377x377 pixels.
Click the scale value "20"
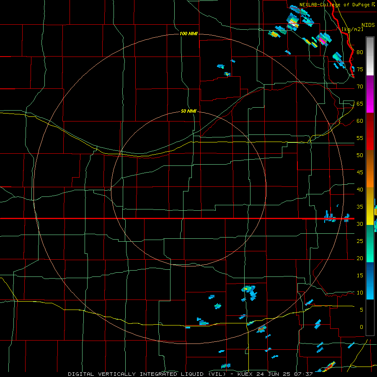pyautogui.click(x=360, y=258)
